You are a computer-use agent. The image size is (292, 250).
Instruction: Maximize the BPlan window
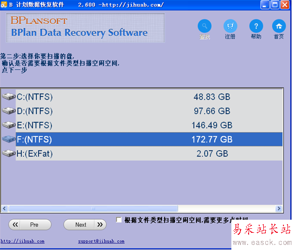275,5
